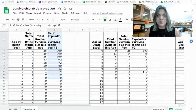Click cell with value 56 in second table

click(x=140, y=54)
